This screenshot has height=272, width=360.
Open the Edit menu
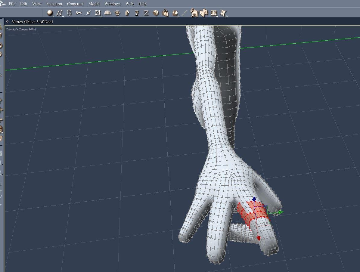tap(24, 4)
